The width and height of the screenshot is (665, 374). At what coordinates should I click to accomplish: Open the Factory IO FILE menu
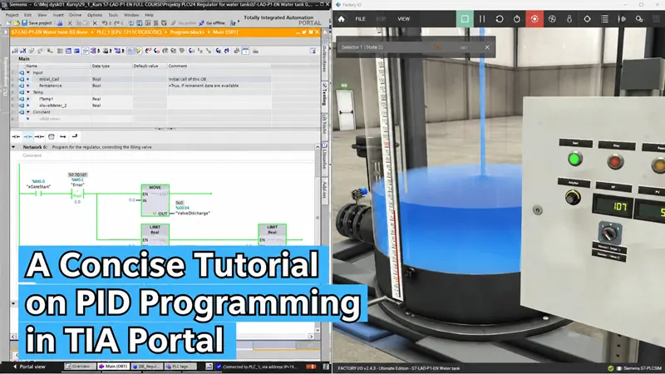point(360,19)
